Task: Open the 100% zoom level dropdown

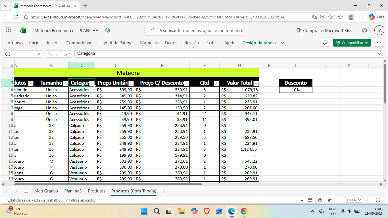Action: coord(353,200)
